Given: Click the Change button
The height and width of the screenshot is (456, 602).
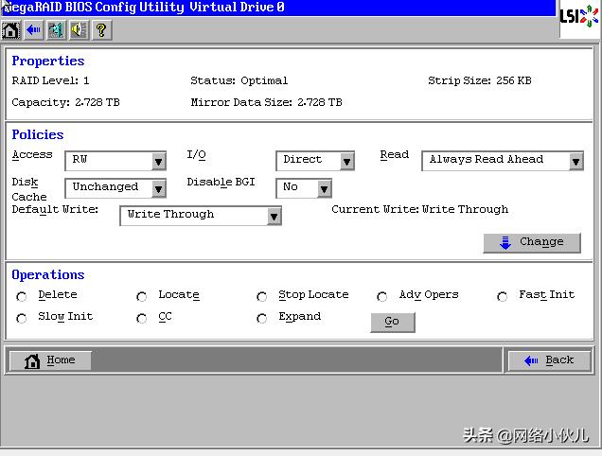Looking at the screenshot, I should point(532,242).
